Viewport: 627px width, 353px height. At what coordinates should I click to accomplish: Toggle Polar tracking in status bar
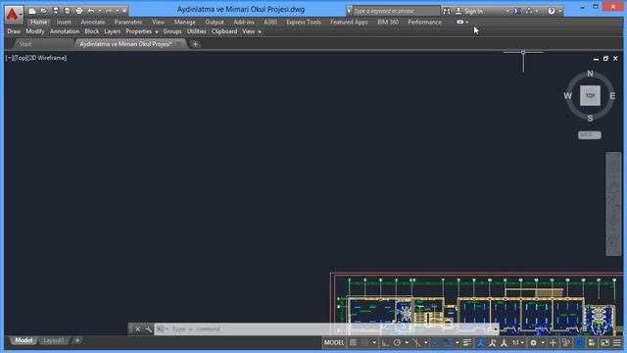pyautogui.click(x=397, y=342)
